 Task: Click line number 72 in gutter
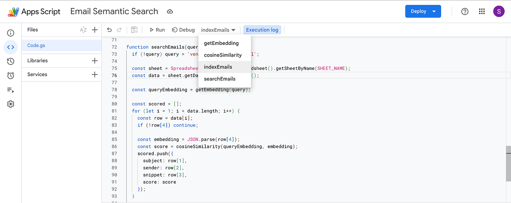tap(114, 47)
